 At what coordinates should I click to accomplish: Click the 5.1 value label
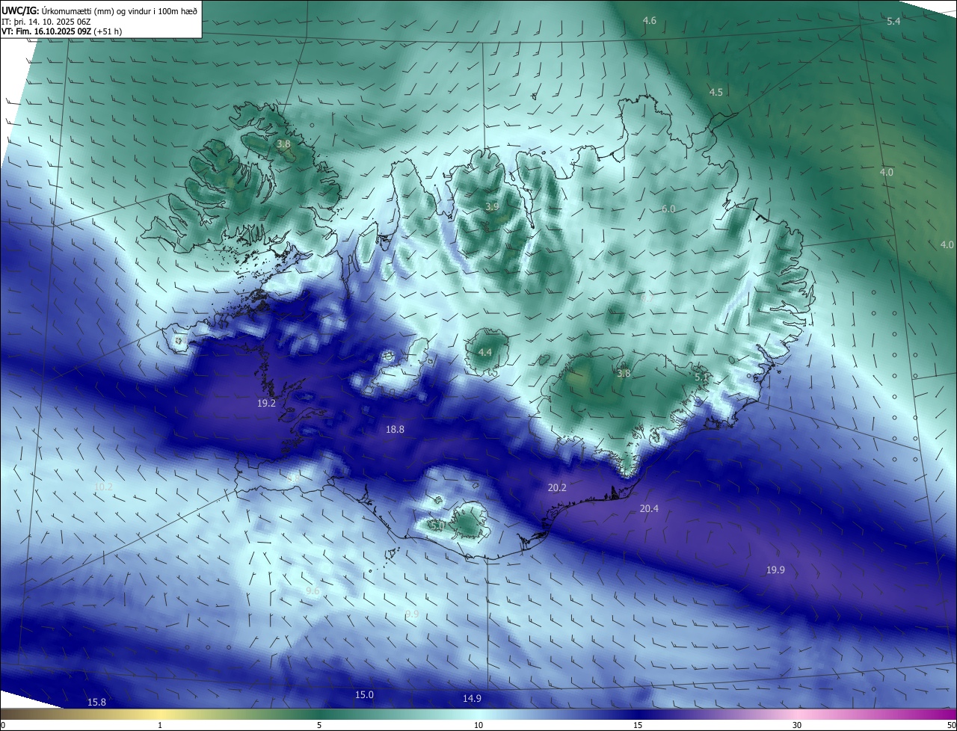tap(701, 377)
